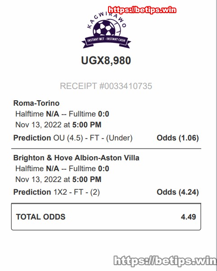
Task: Click the vertical scrollbar on right edge
Action: point(216,135)
